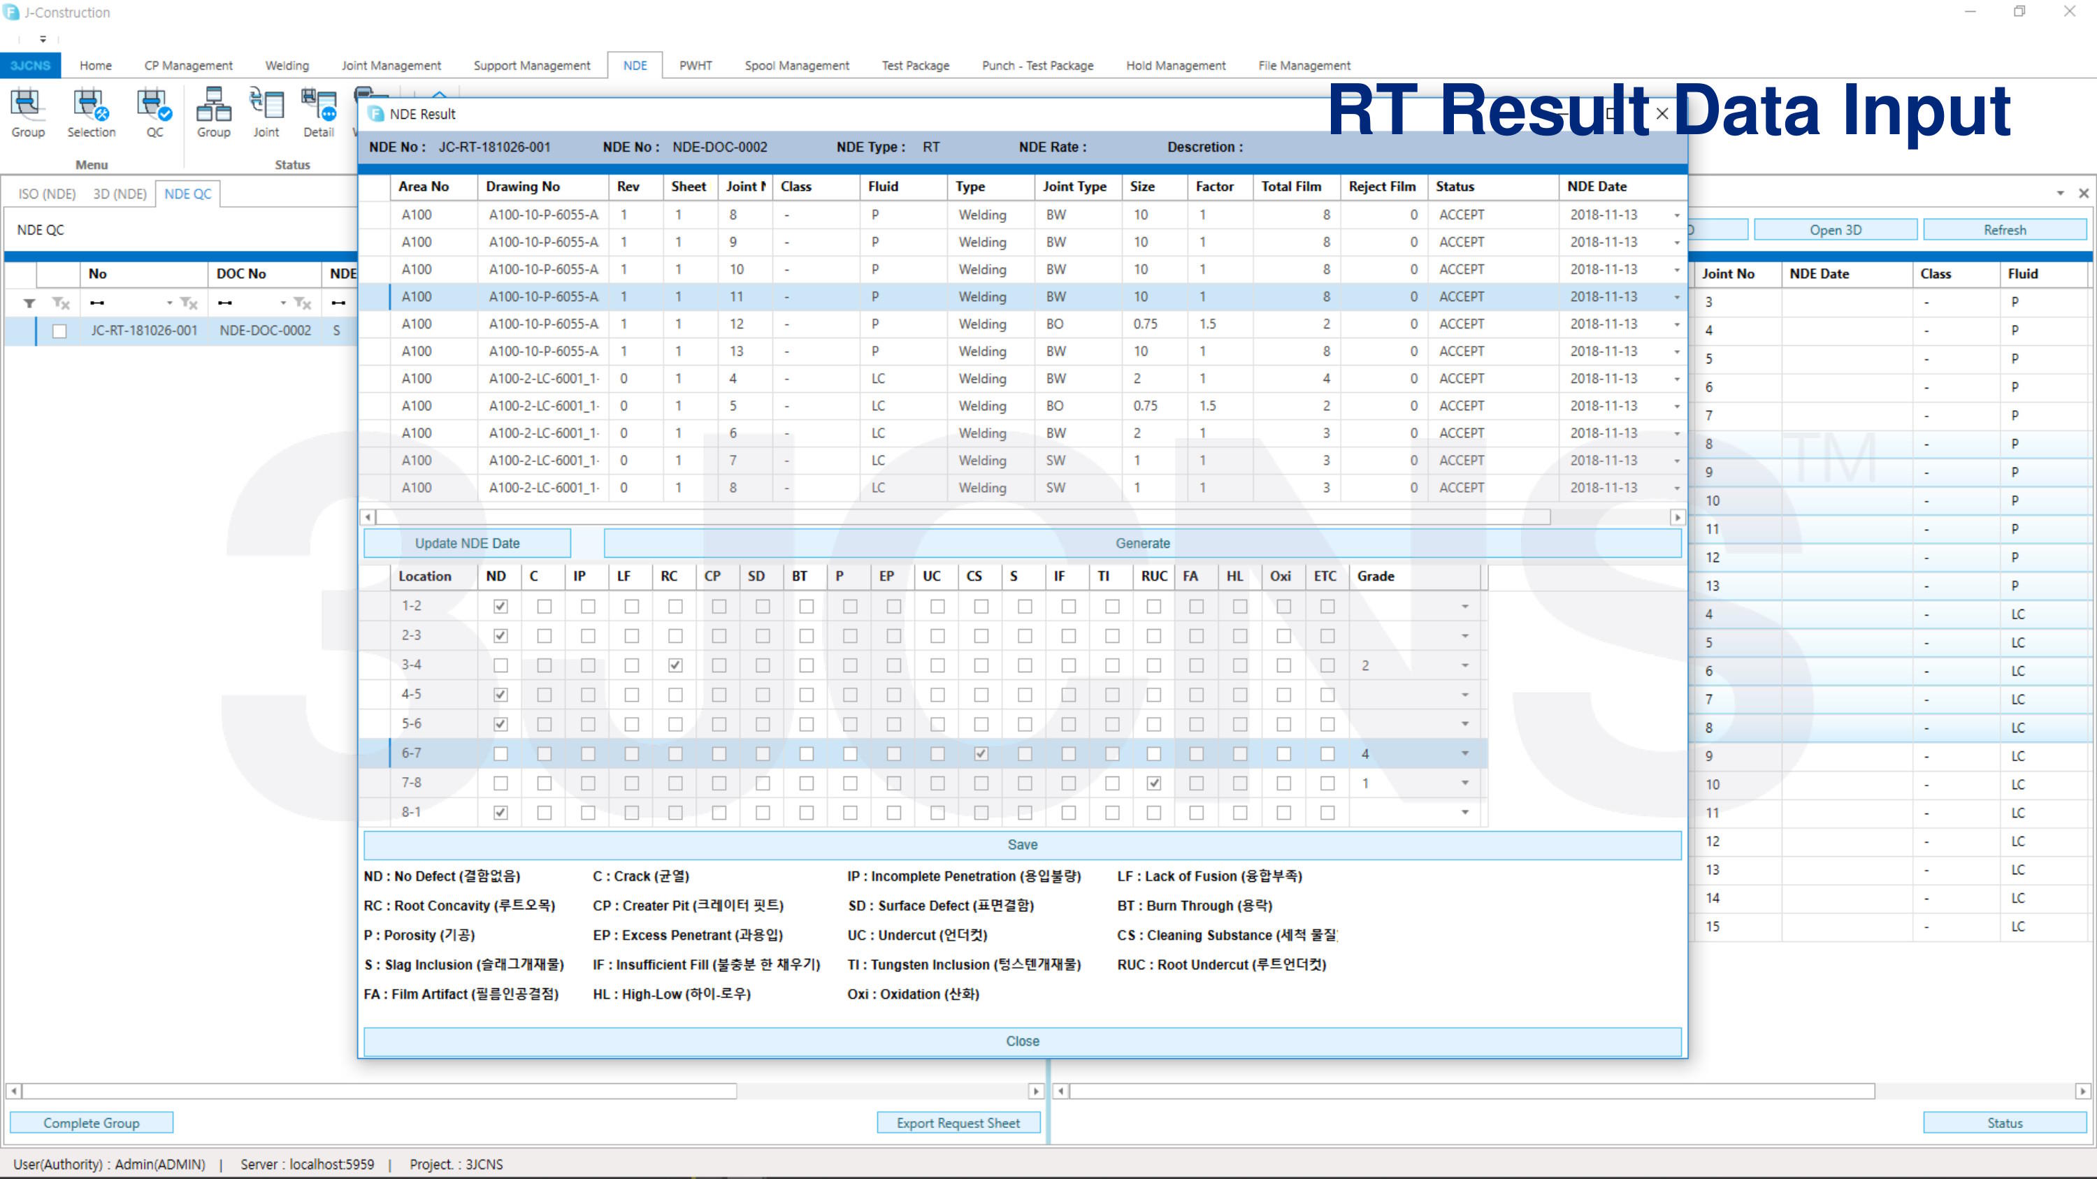
Task: Uncheck RC for location 3-4
Action: tap(675, 665)
